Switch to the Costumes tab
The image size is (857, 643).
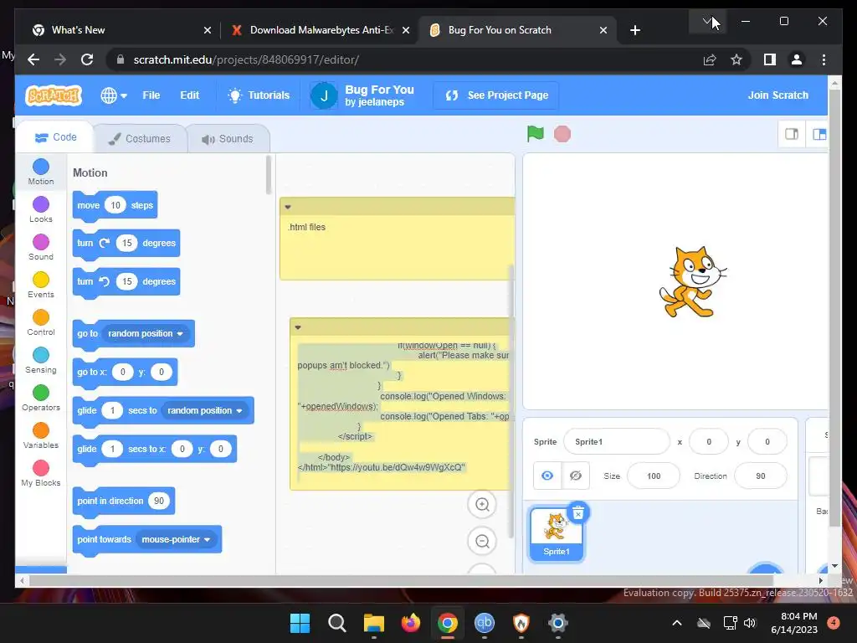coord(140,139)
